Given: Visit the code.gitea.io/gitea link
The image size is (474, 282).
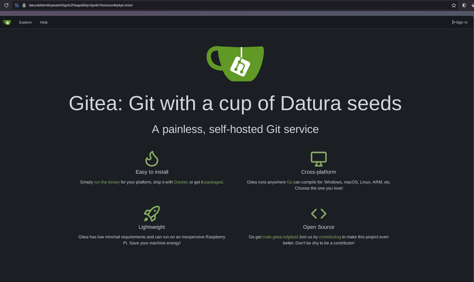Looking at the screenshot, I should tap(280, 237).
